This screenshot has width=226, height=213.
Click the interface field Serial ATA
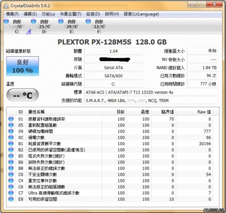pos(113,67)
